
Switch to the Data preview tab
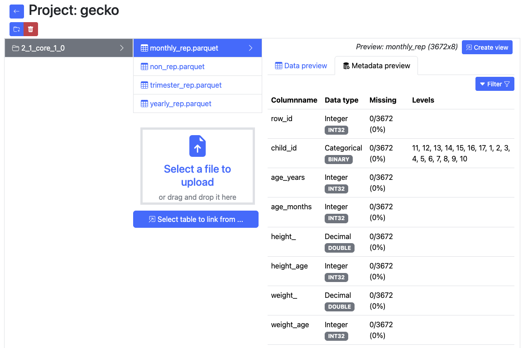click(301, 66)
